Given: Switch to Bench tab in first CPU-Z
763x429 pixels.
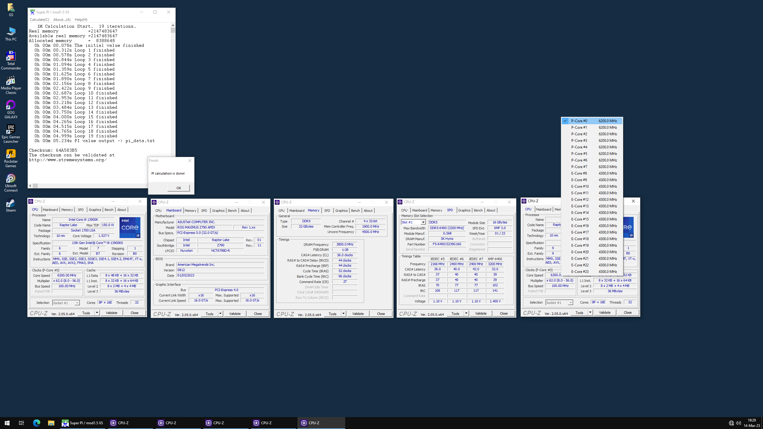Looking at the screenshot, I should click(x=109, y=210).
